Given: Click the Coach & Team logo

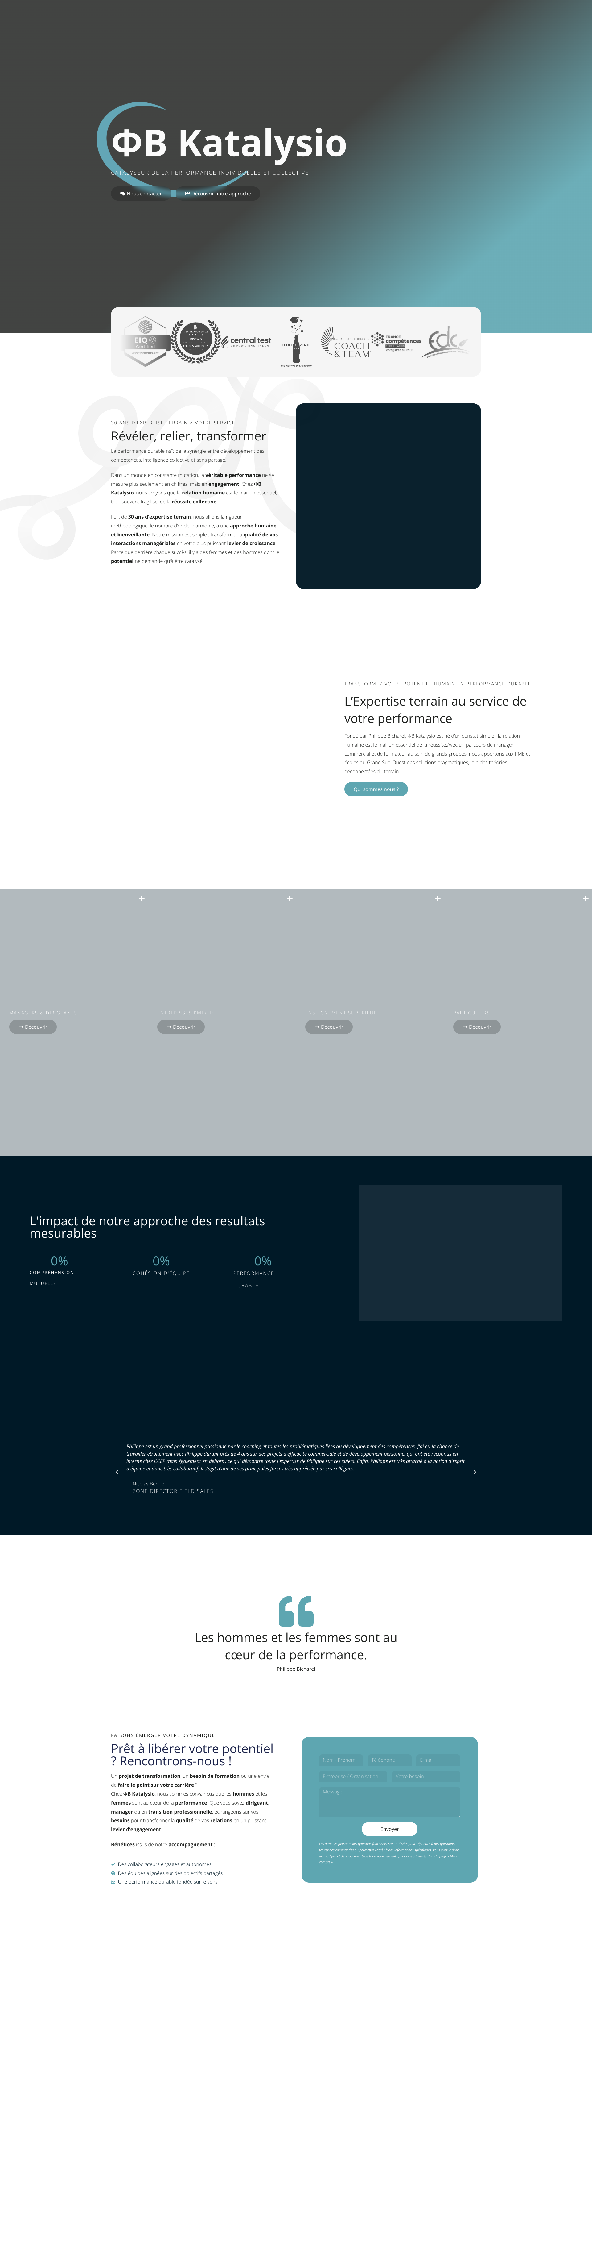Looking at the screenshot, I should pos(346,342).
